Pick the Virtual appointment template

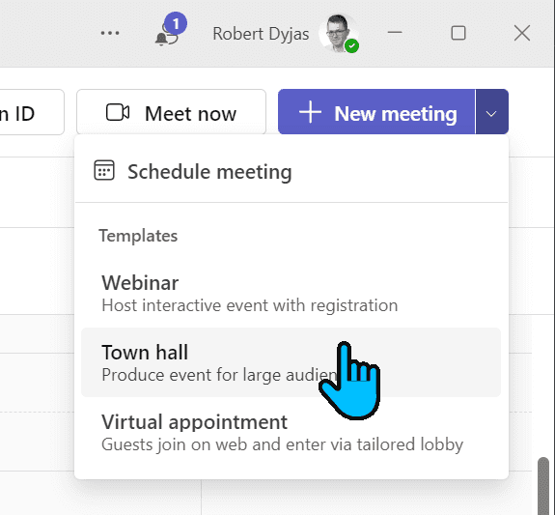coord(291,433)
